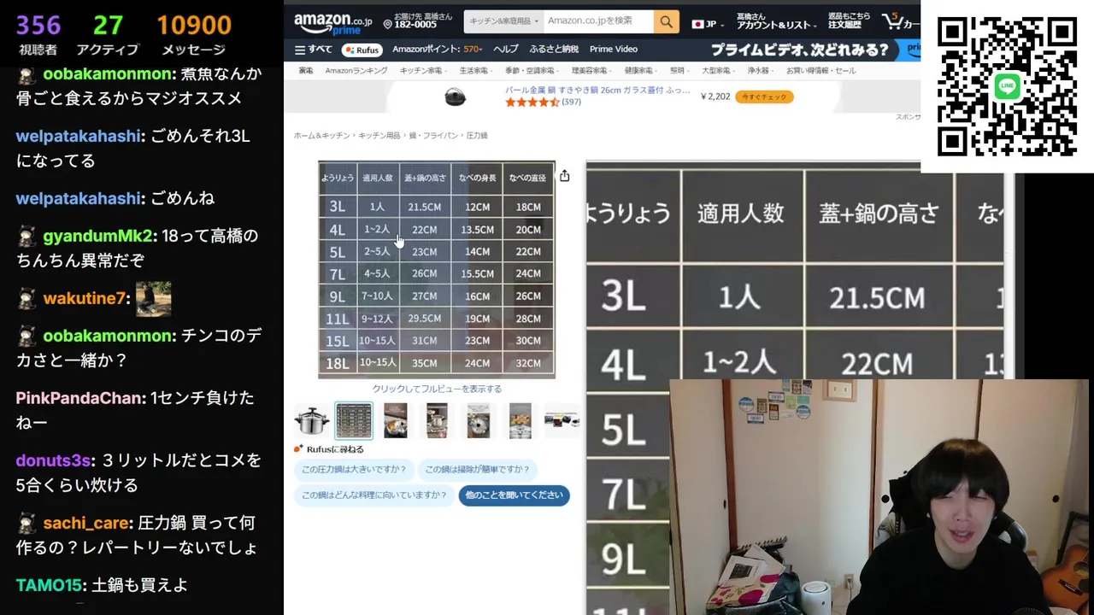Open the 家電 subnav tab
This screenshot has width=1094, height=615.
(x=305, y=71)
